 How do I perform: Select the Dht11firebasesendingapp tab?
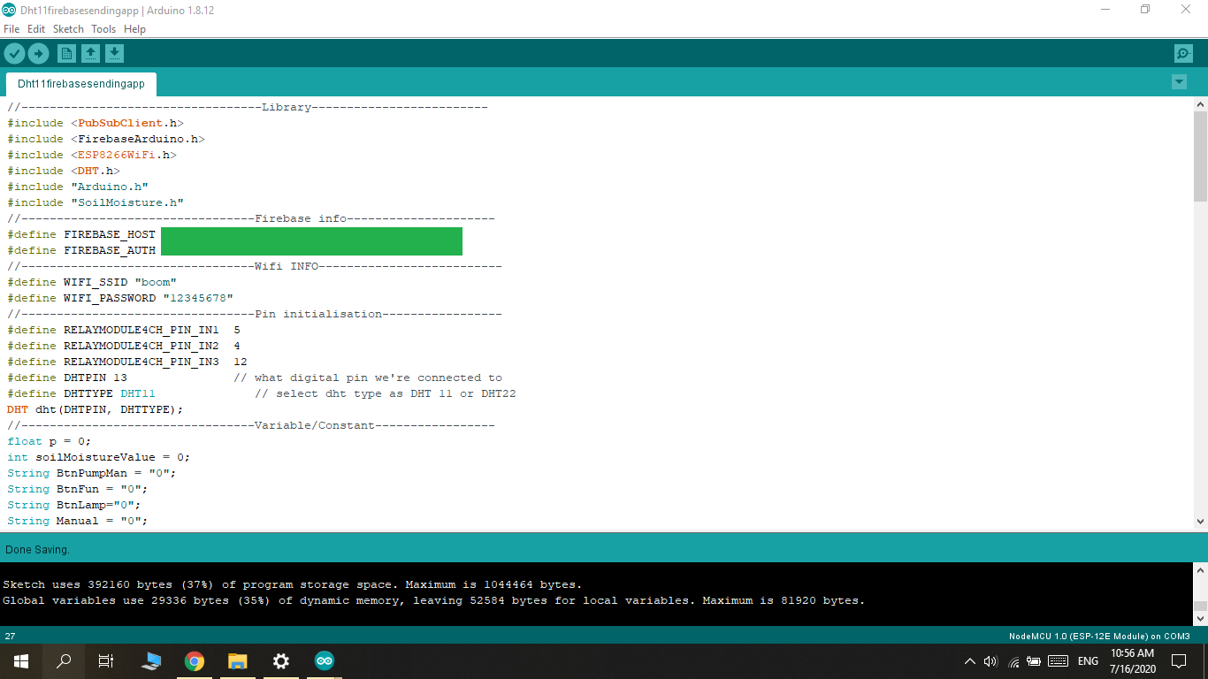point(80,84)
